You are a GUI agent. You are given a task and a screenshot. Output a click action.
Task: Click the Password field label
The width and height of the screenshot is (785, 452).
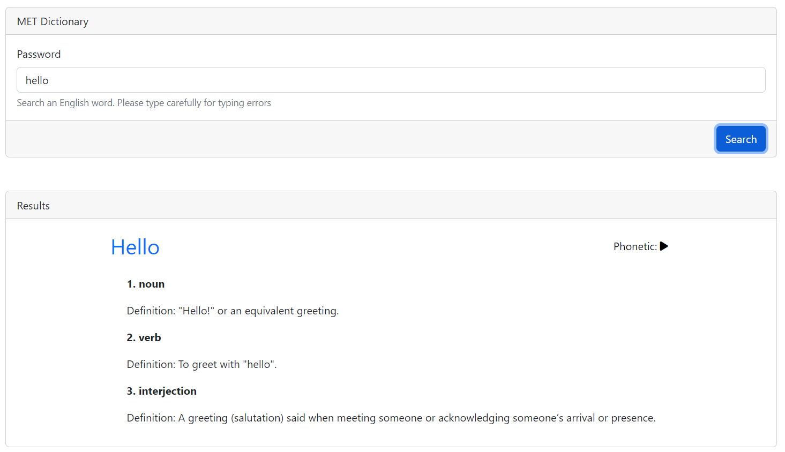[39, 54]
